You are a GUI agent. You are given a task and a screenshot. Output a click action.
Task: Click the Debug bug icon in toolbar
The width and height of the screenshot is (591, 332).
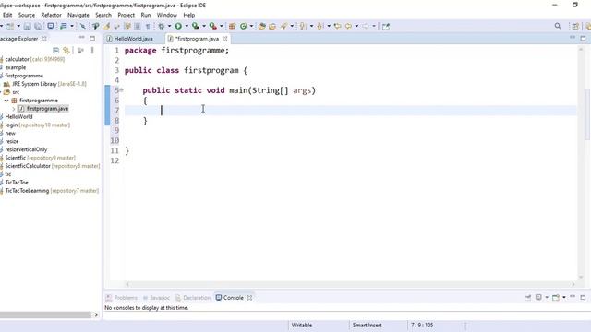tap(161, 26)
